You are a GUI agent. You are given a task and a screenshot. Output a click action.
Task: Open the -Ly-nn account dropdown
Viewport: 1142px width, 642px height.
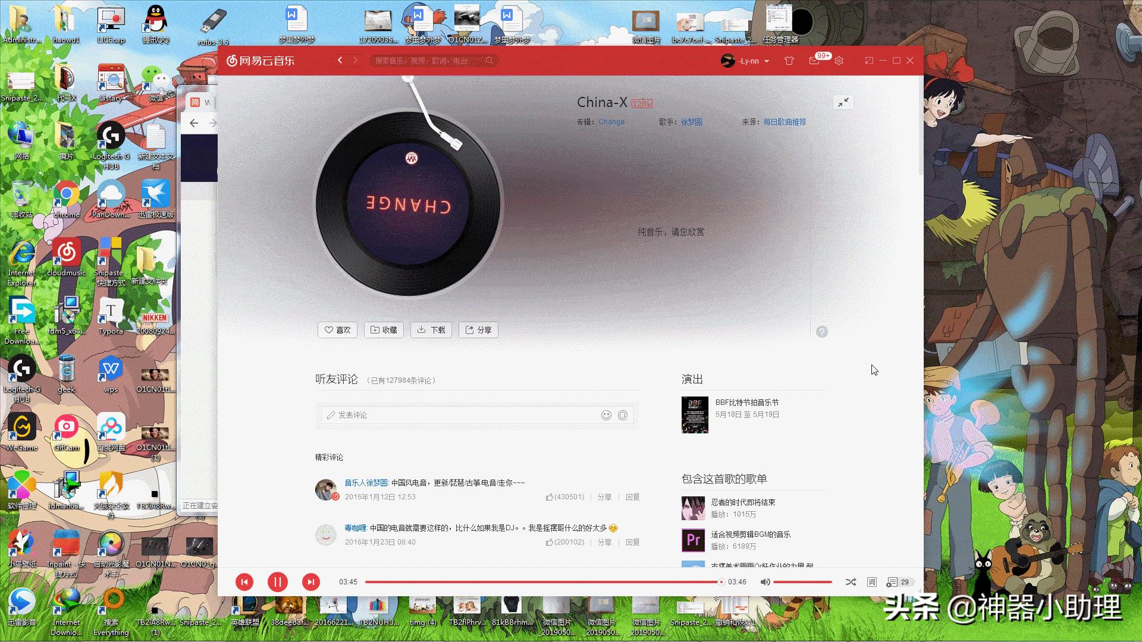click(745, 61)
